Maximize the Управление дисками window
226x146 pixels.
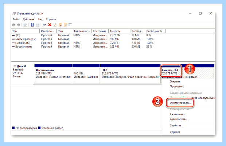click(200, 13)
